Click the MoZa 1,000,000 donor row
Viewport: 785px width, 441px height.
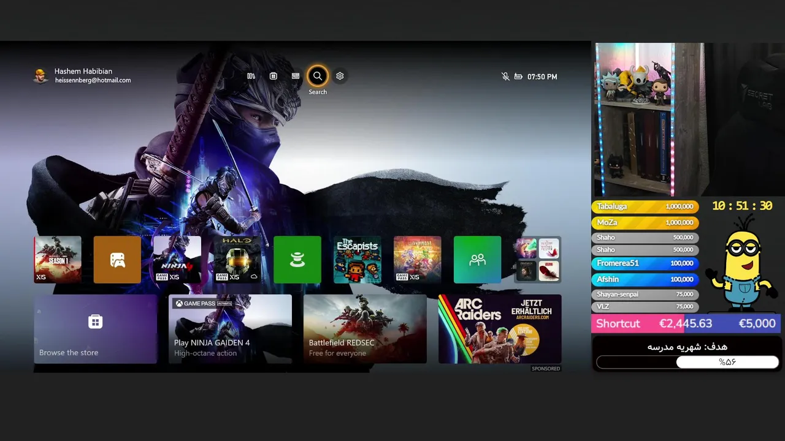point(645,223)
